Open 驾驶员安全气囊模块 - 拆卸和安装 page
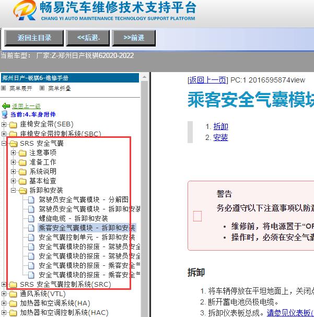 89,209
